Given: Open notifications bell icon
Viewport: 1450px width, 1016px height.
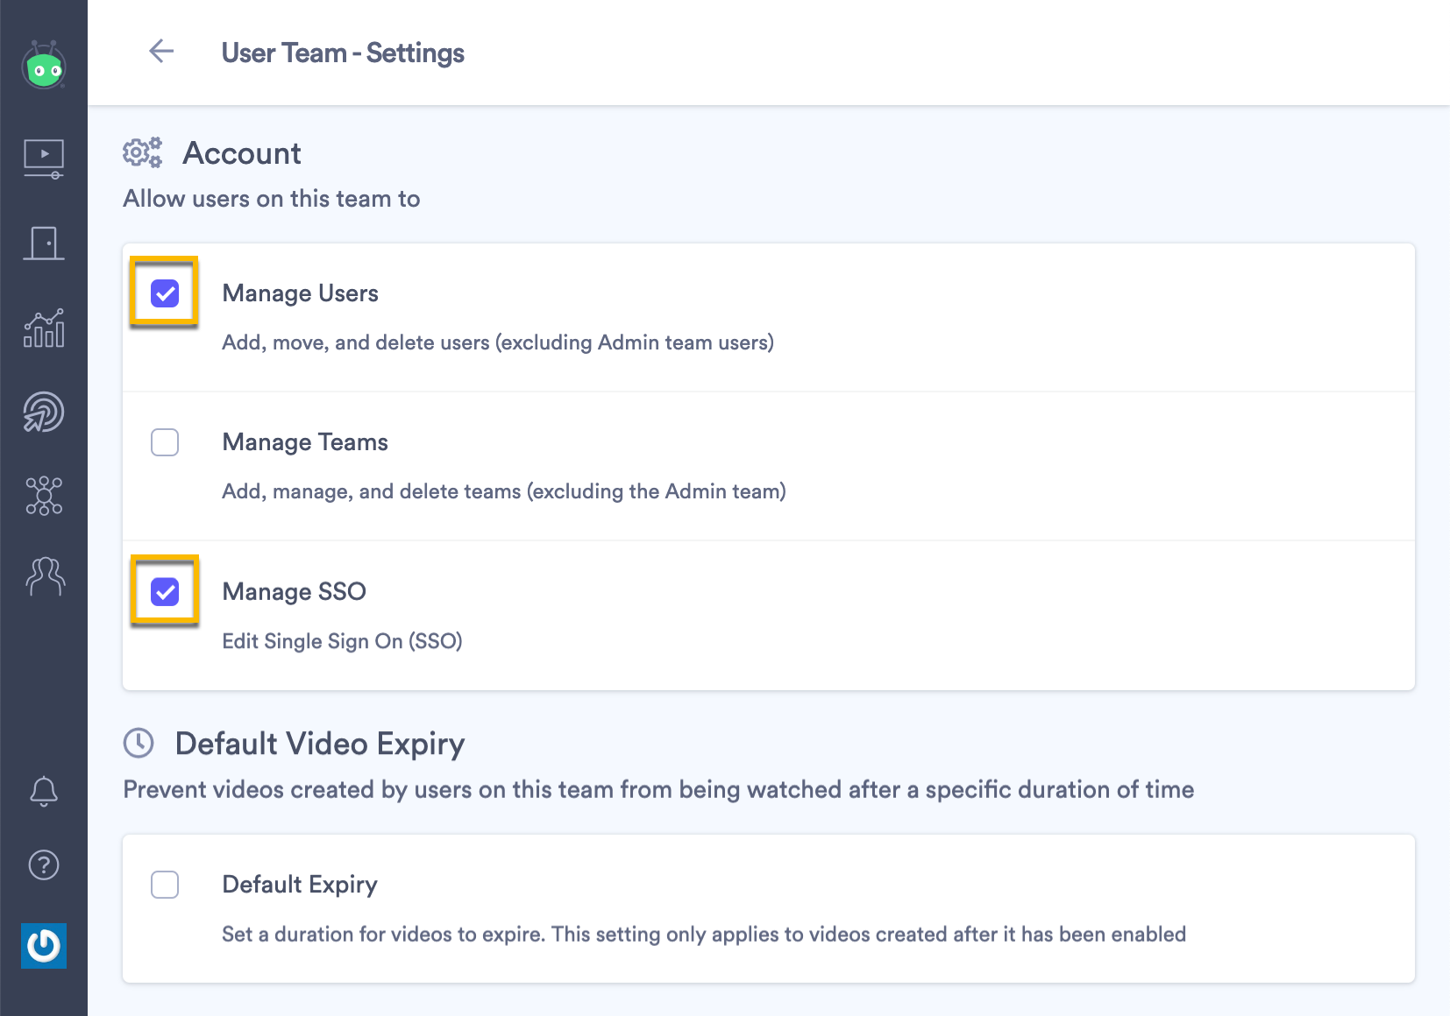Looking at the screenshot, I should click(x=44, y=791).
